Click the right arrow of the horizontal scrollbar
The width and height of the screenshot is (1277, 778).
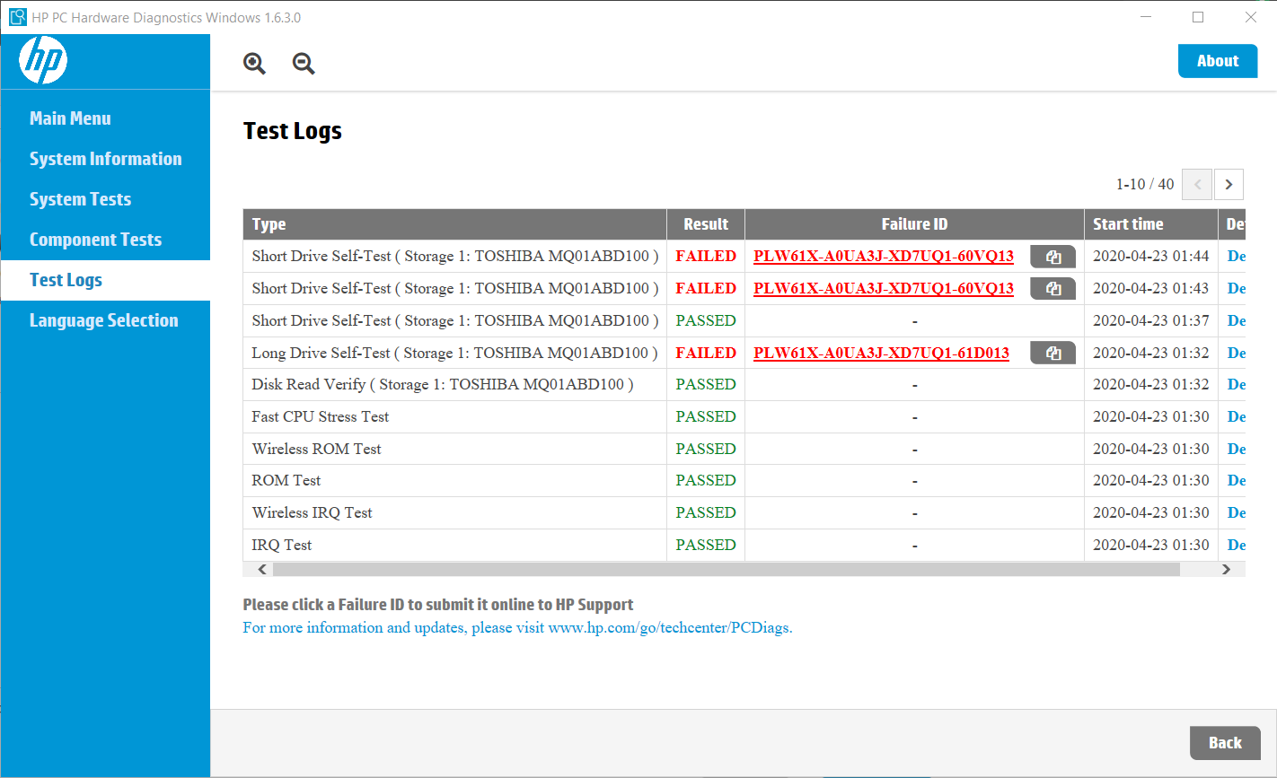(x=1226, y=569)
